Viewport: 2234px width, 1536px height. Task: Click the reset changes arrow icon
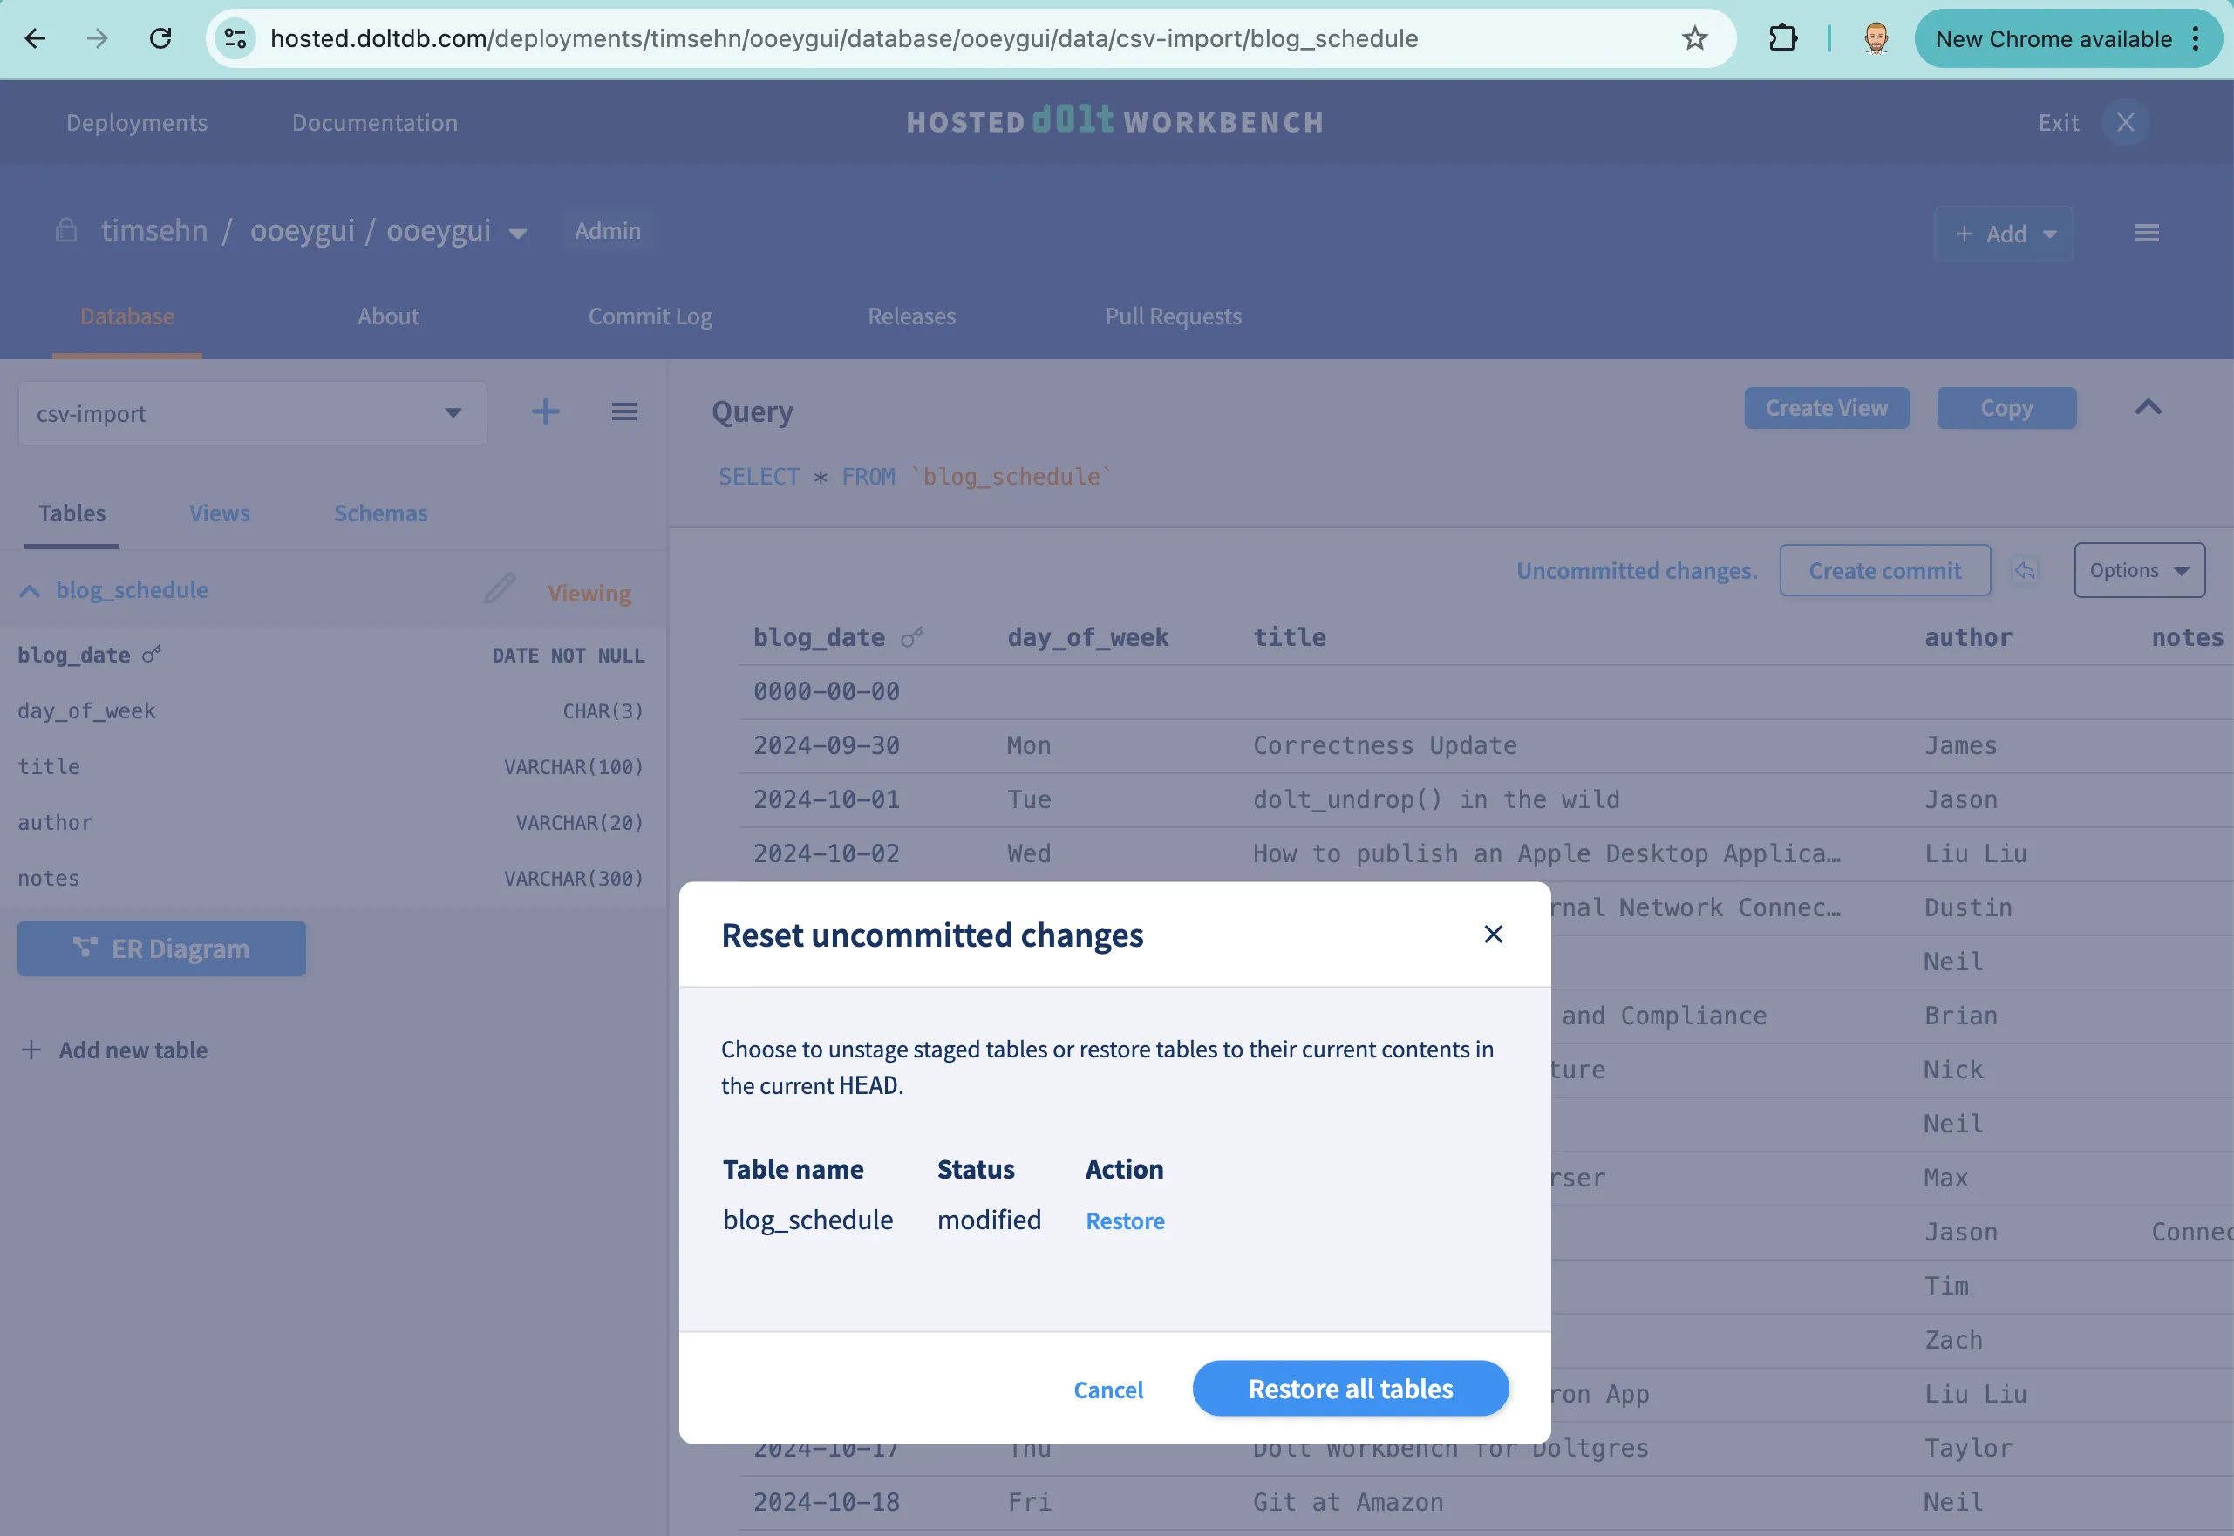tap(2025, 571)
